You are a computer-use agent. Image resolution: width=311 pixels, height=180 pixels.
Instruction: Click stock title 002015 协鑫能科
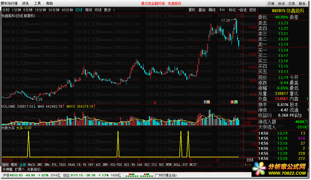pyautogui.click(x=288, y=11)
